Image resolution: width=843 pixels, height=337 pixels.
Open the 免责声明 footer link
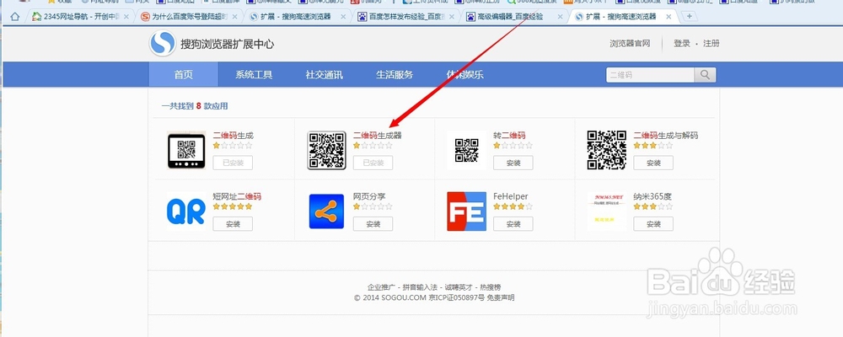[500, 297]
